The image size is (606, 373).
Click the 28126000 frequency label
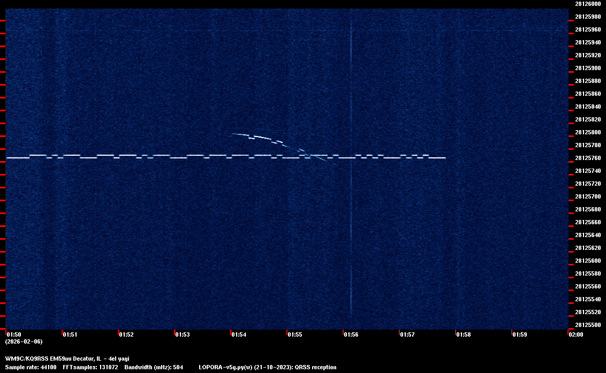click(x=588, y=4)
